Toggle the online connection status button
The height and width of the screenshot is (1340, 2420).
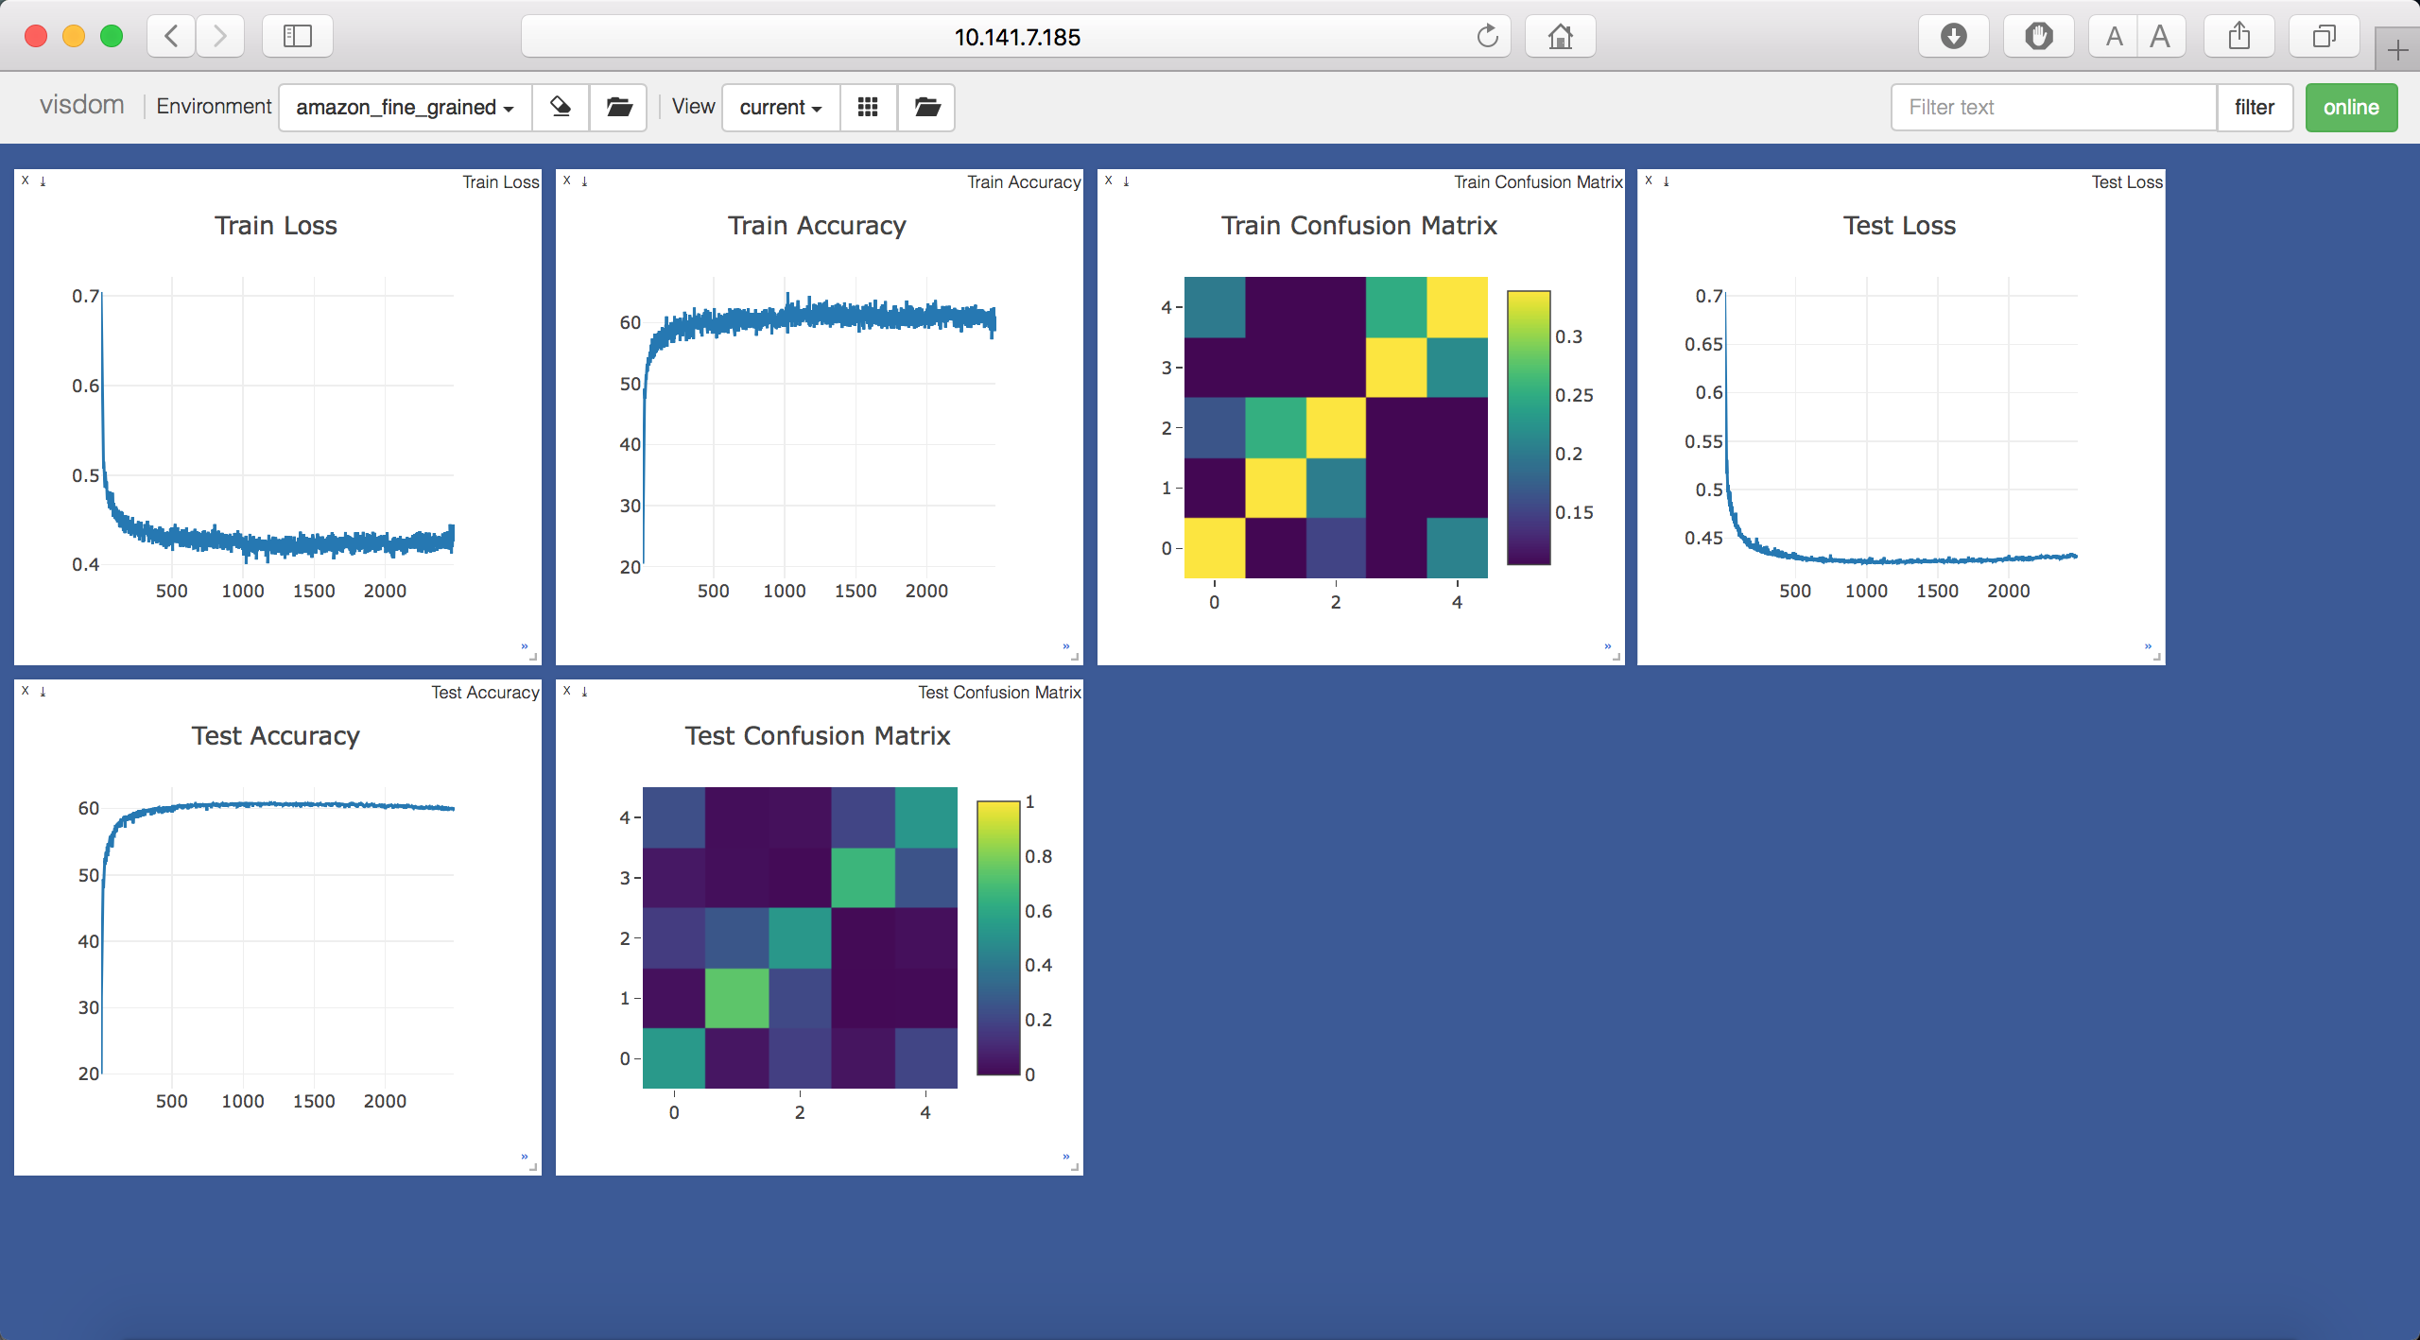[2350, 107]
